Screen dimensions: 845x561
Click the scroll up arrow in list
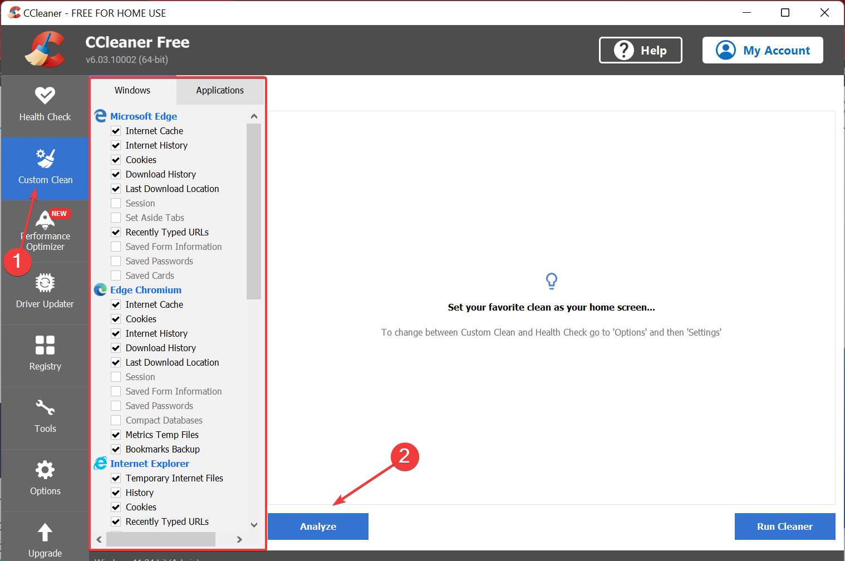click(x=254, y=116)
